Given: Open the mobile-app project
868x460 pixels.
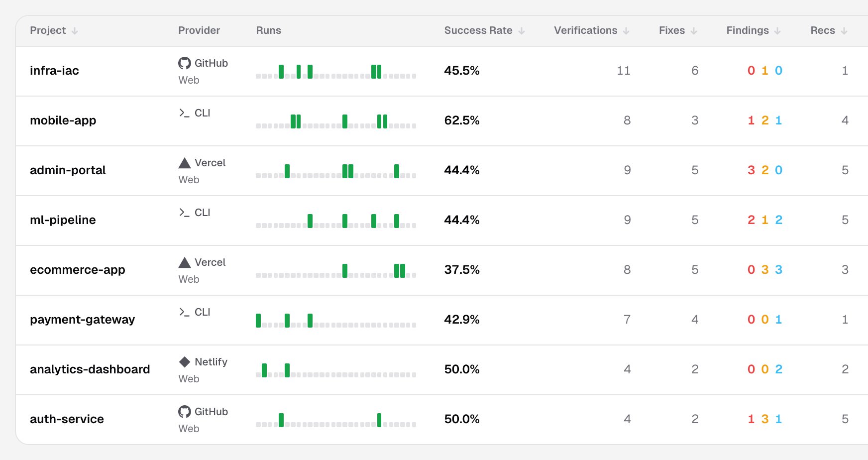Looking at the screenshot, I should point(63,120).
